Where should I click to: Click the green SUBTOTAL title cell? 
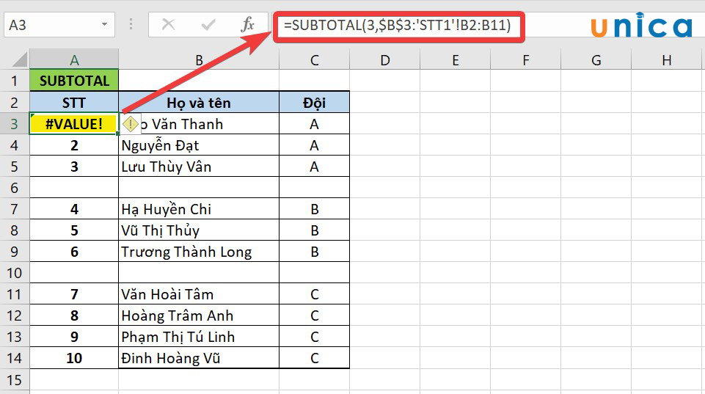74,81
